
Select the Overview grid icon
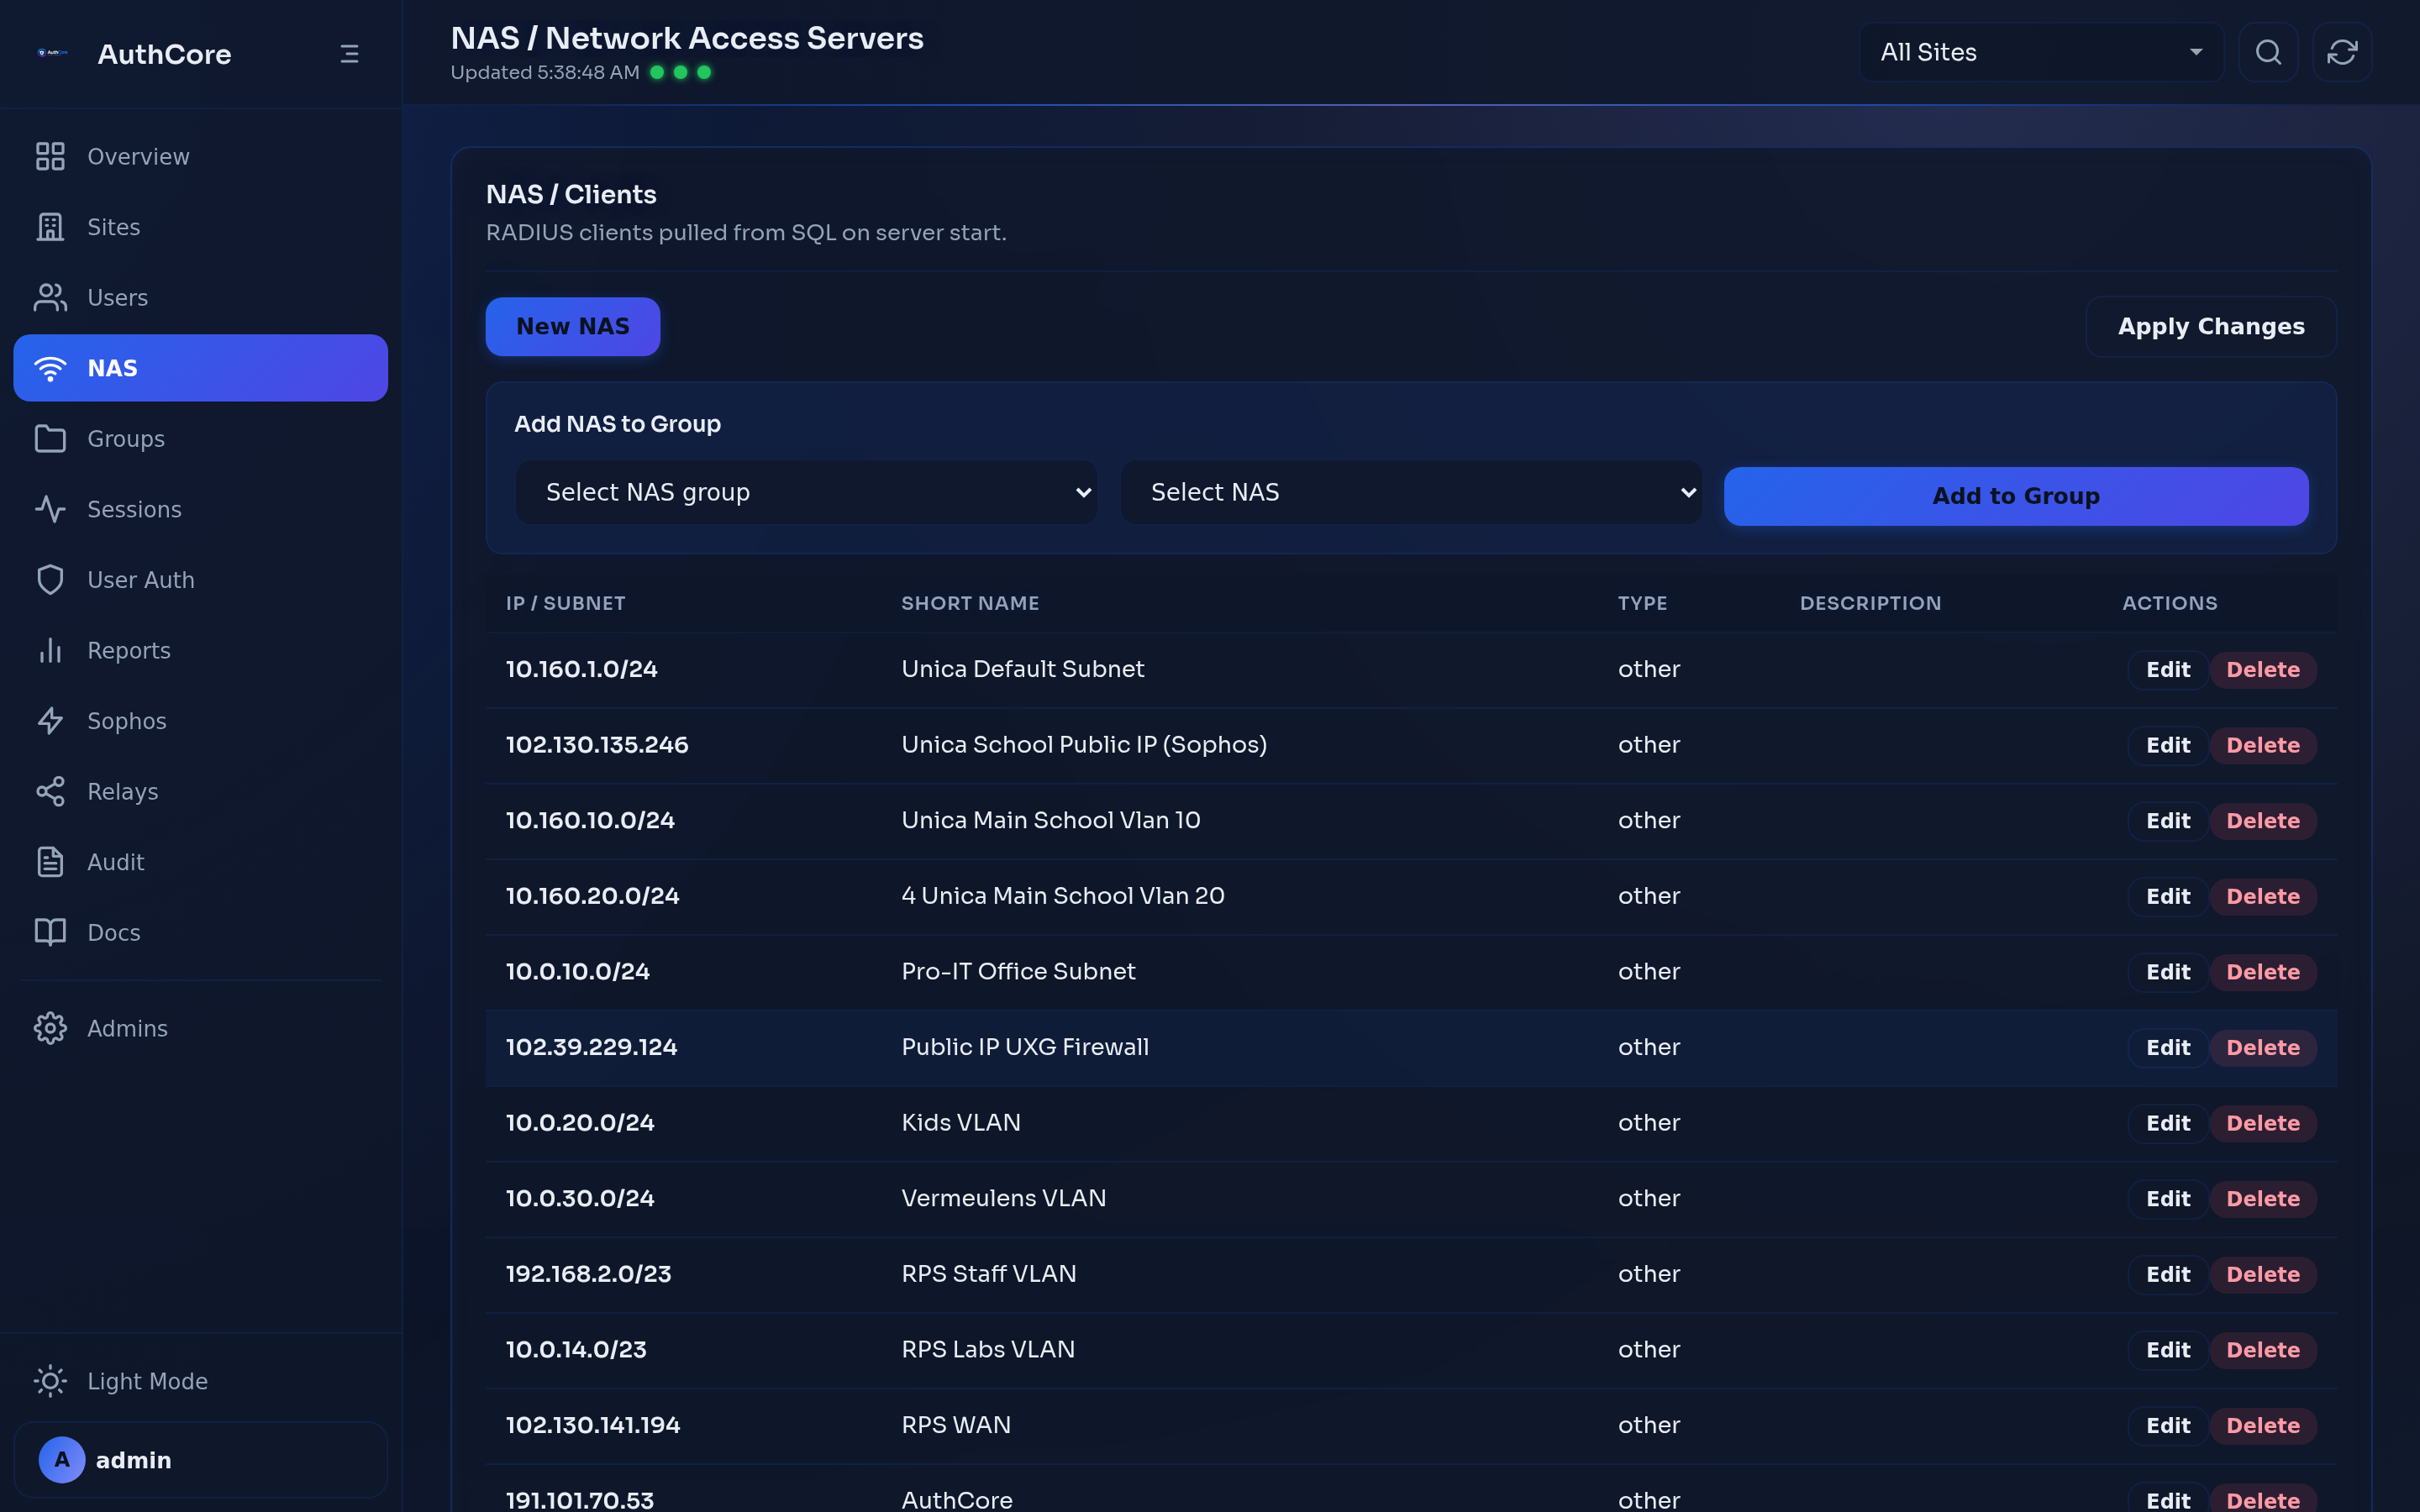(51, 156)
